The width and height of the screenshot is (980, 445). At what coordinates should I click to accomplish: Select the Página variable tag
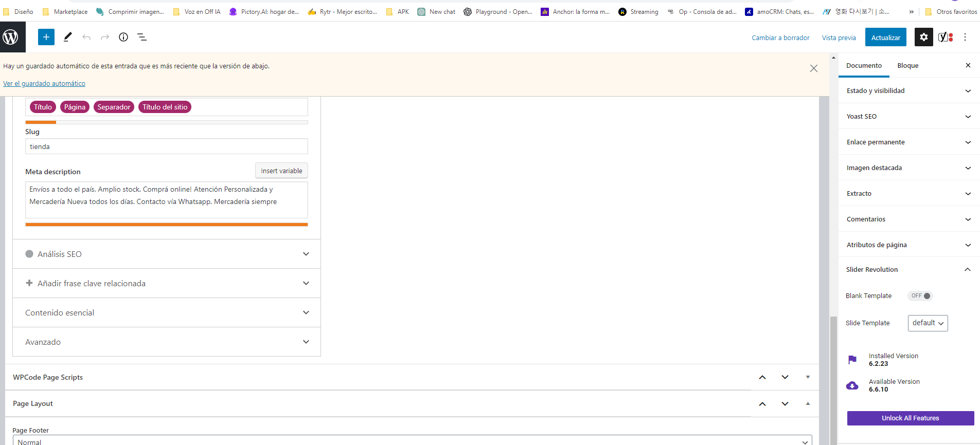point(75,107)
